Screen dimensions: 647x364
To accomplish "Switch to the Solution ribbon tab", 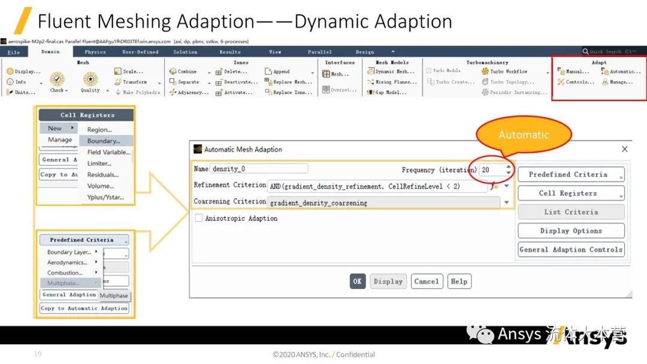I will point(185,52).
